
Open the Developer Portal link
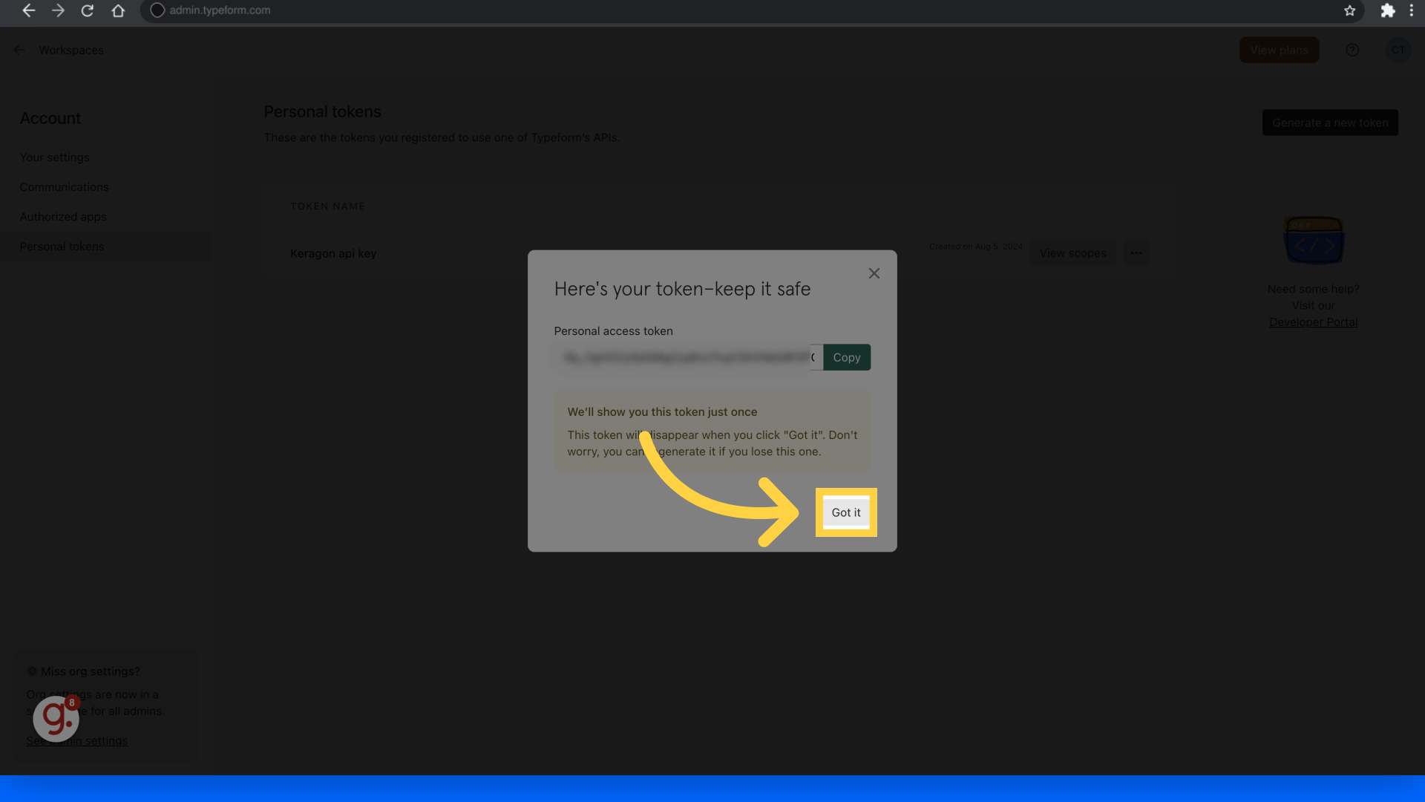click(1313, 322)
